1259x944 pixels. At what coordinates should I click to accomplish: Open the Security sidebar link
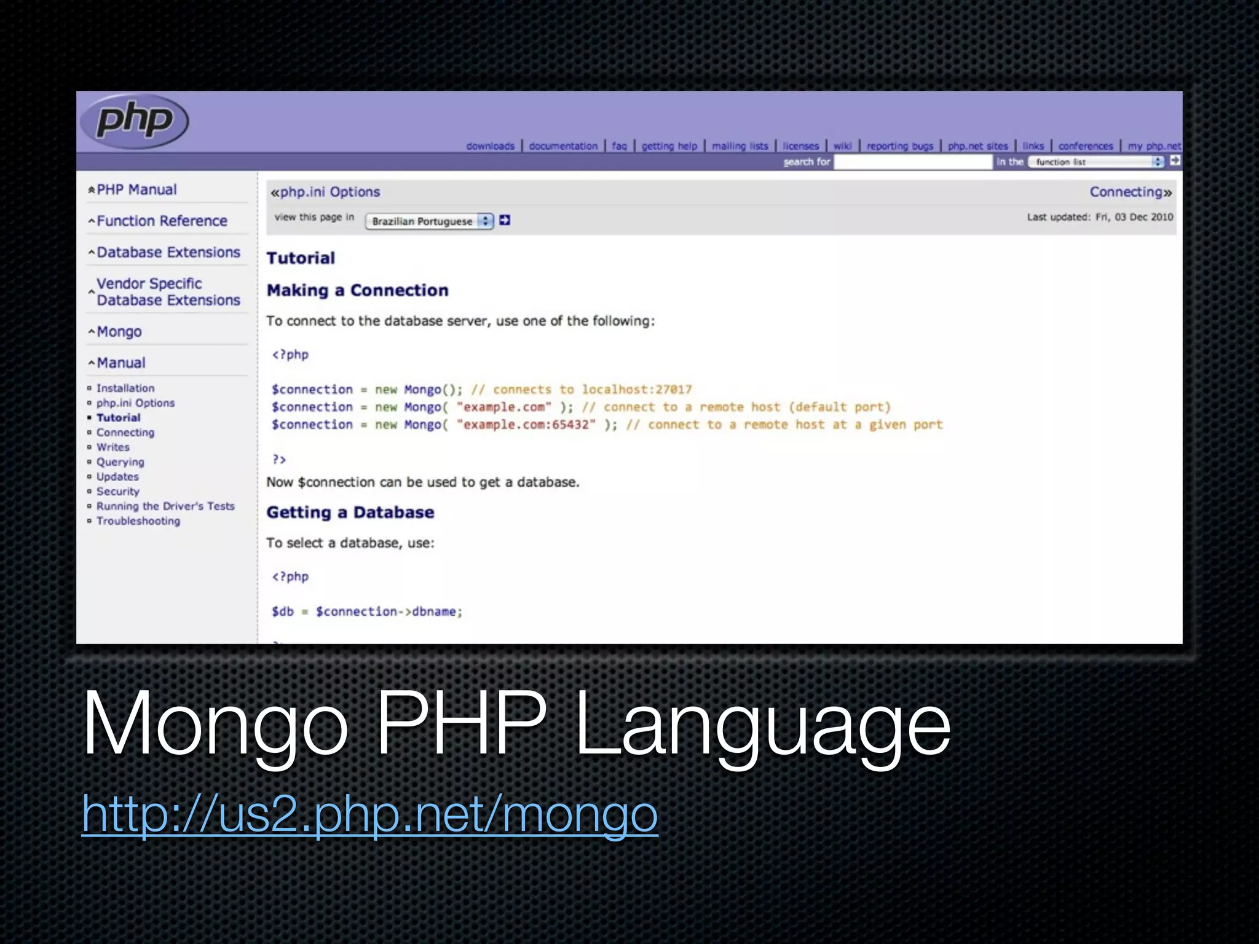[117, 492]
